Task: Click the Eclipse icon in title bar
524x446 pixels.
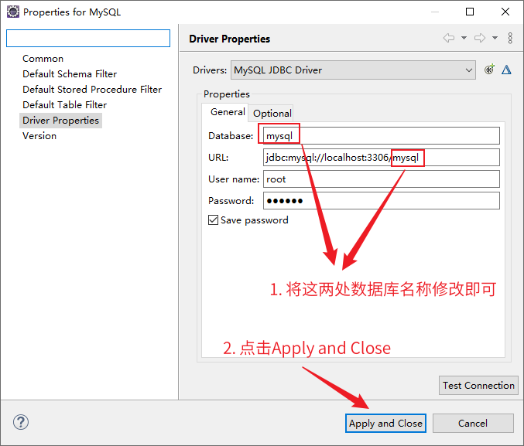Action: click(12, 12)
